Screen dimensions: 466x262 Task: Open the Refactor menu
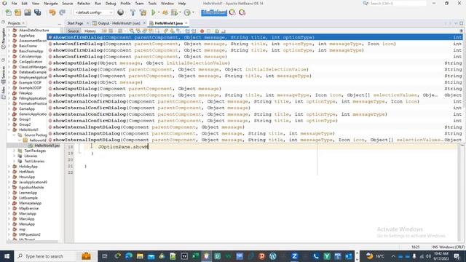[84, 3]
